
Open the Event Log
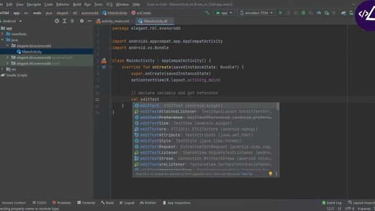[332, 203]
